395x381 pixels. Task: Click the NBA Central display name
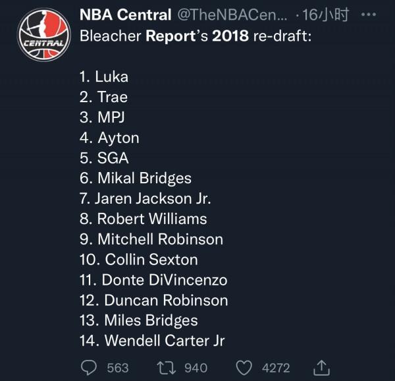point(126,15)
